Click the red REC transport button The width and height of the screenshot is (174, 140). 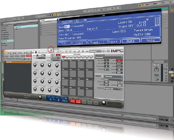tap(72, 101)
